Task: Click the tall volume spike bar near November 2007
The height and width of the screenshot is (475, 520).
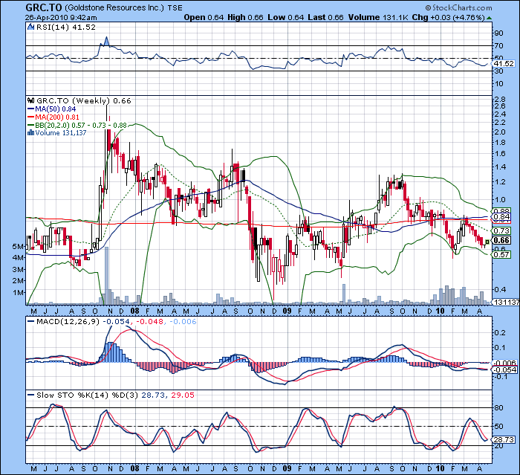Action: pos(106,276)
